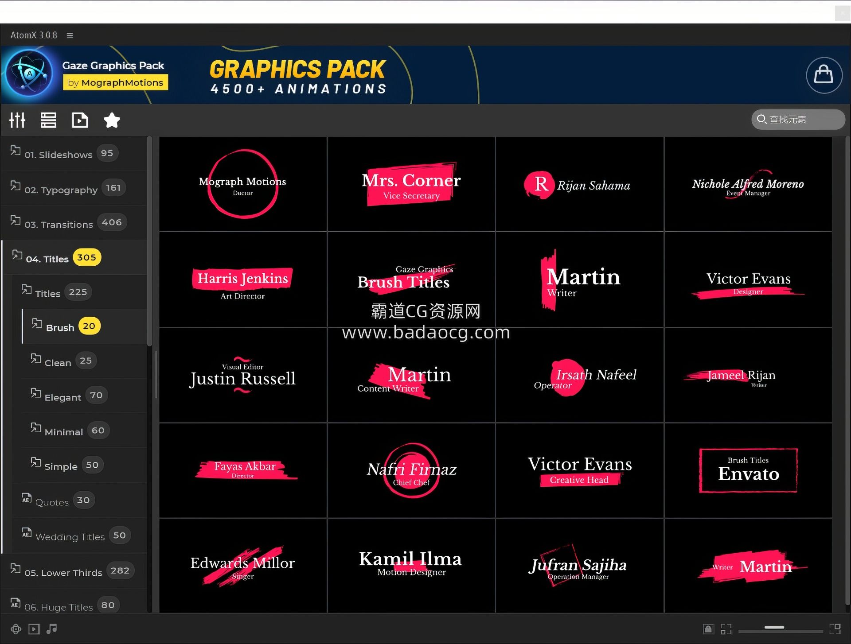851x644 pixels.
Task: Select the Brush 20 subcategory
Action: pyautogui.click(x=84, y=326)
